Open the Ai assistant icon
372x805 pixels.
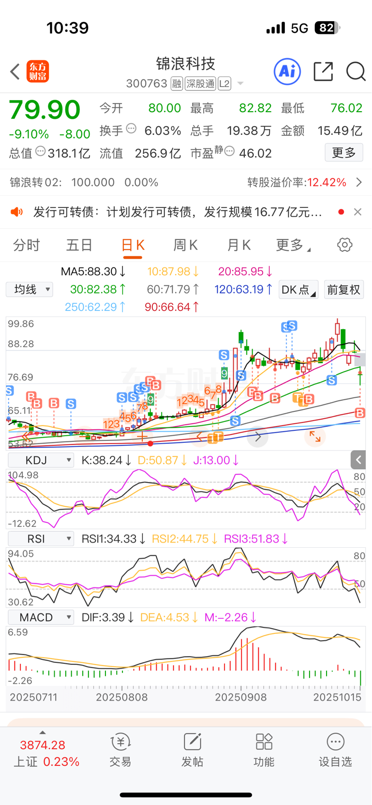287,72
